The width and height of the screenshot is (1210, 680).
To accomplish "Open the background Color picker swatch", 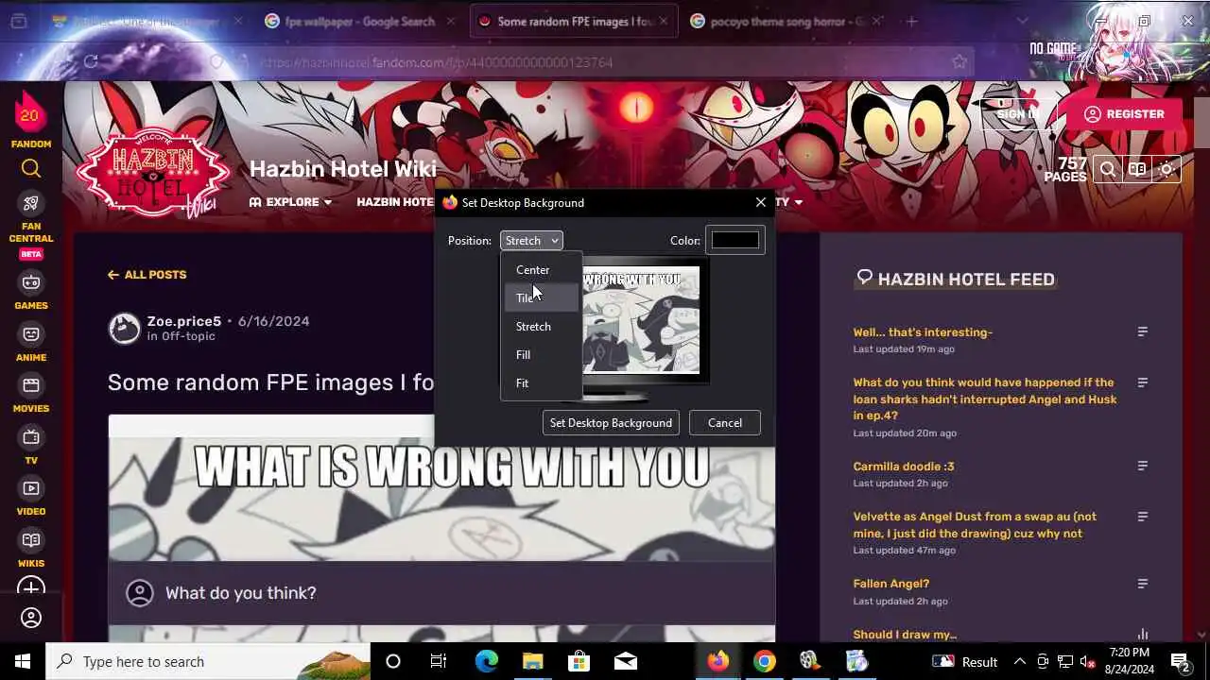I will [735, 241].
